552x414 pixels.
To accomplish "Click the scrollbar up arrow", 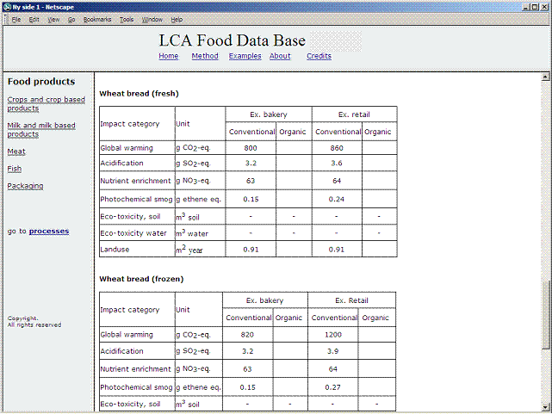I will [545, 77].
